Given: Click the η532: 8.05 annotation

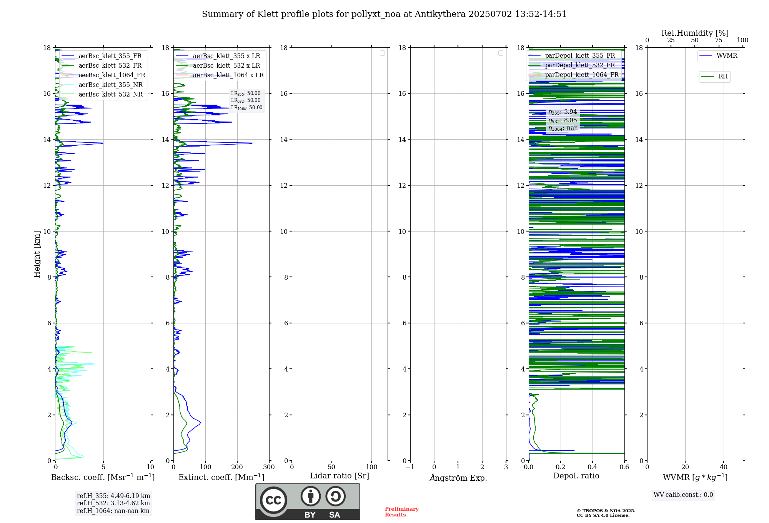Looking at the screenshot, I should [x=563, y=120].
